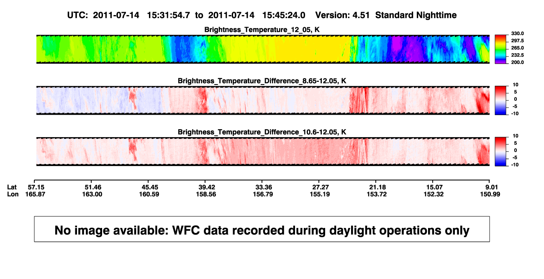Click latitude value '21.18'
The image size is (544, 279).
pyautogui.click(x=377, y=187)
